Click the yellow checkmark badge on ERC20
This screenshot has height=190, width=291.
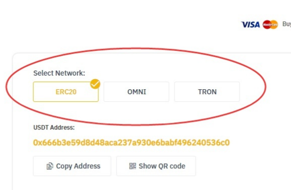[x=95, y=84]
